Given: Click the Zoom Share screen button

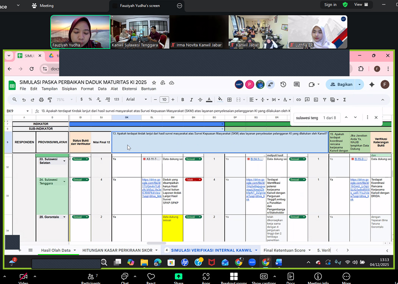Looking at the screenshot, I should point(178,277).
